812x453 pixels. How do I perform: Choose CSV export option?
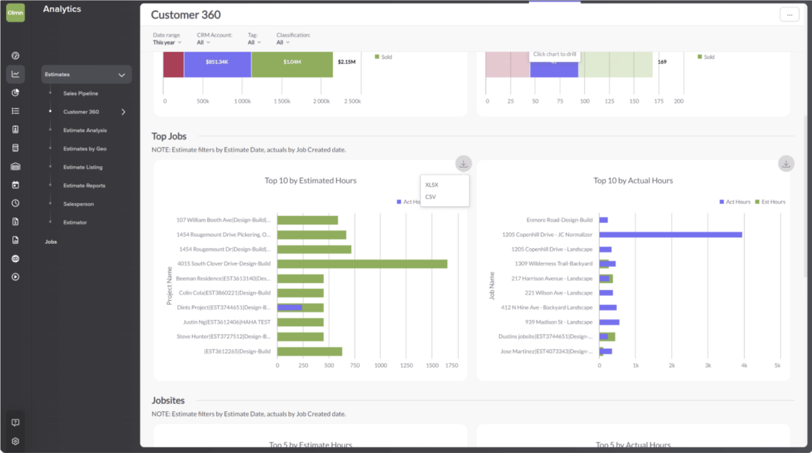click(431, 197)
